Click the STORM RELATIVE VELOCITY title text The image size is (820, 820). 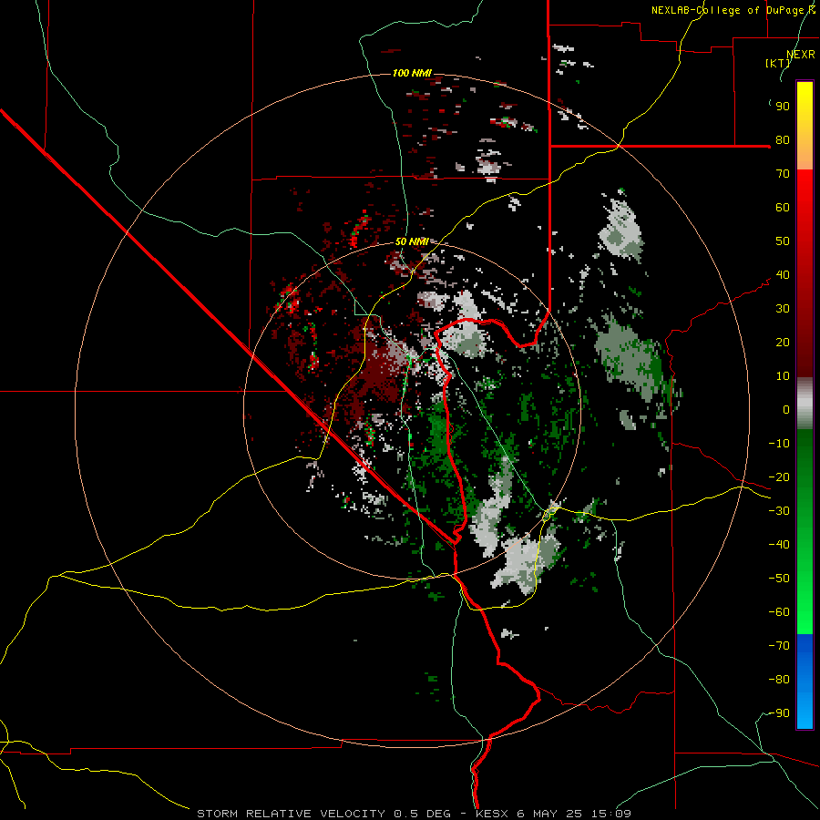tap(291, 814)
